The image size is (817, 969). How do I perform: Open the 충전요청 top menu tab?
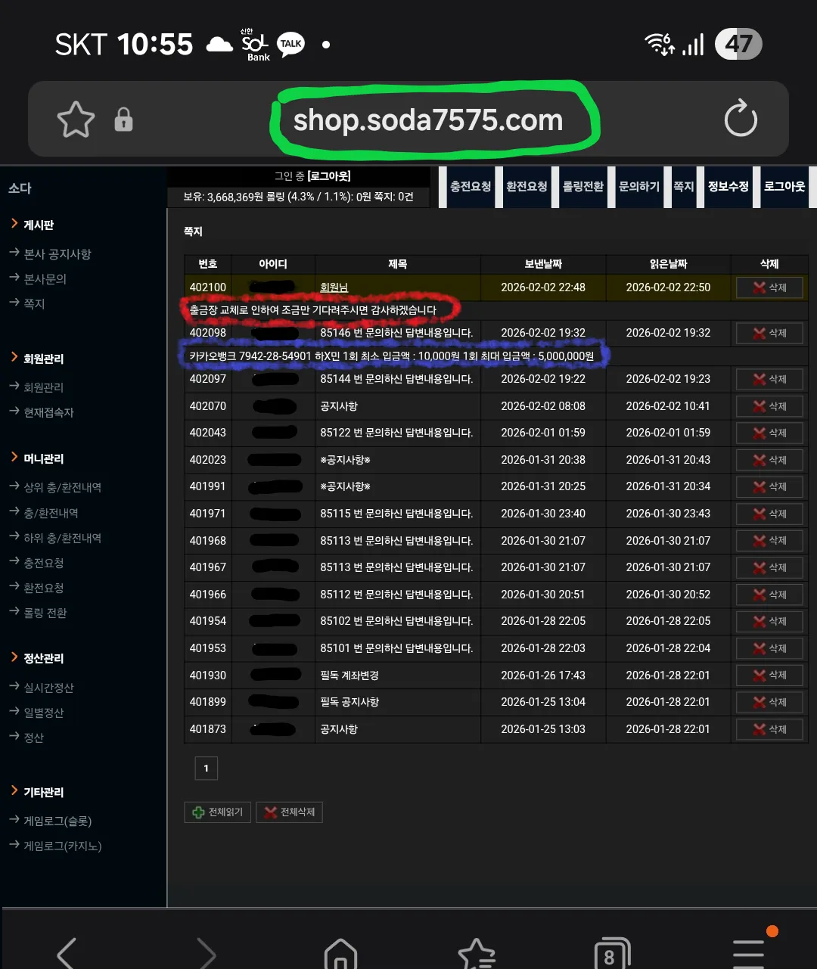coord(470,186)
